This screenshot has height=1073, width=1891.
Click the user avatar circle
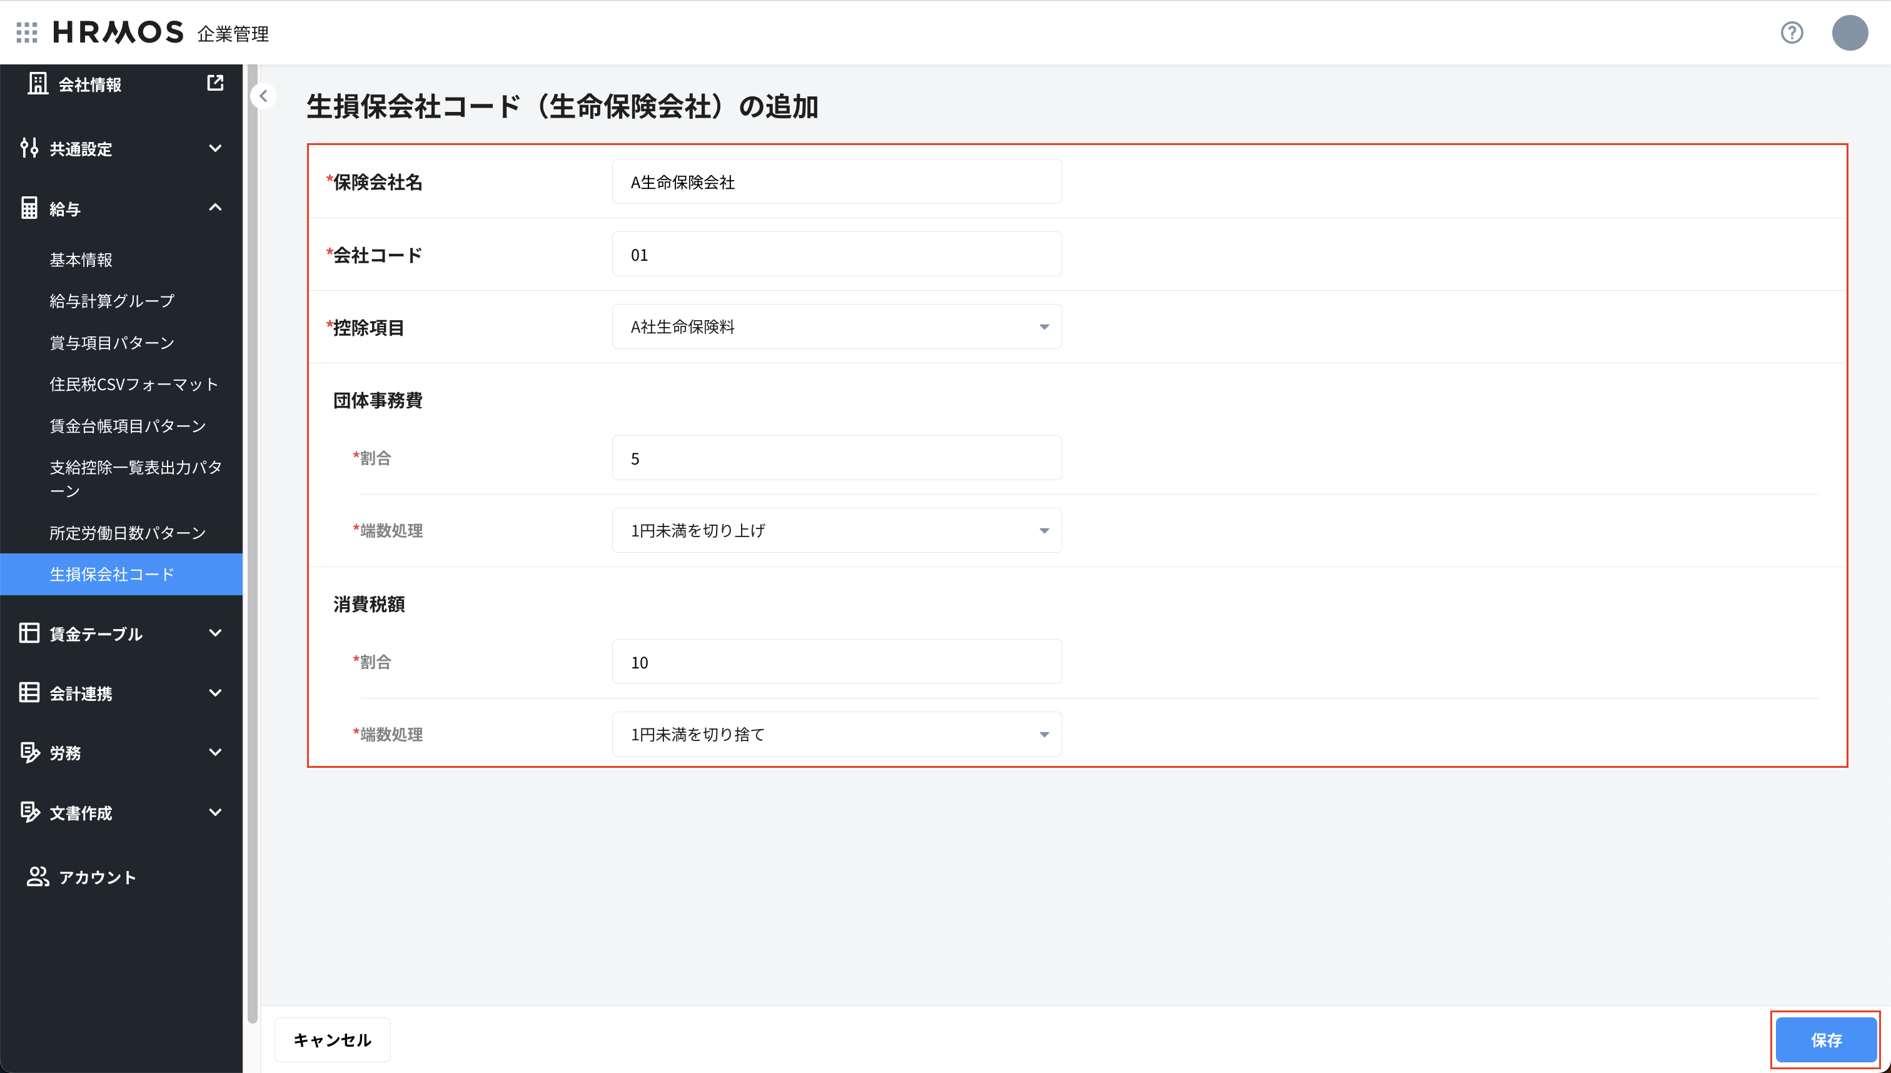pyautogui.click(x=1850, y=33)
